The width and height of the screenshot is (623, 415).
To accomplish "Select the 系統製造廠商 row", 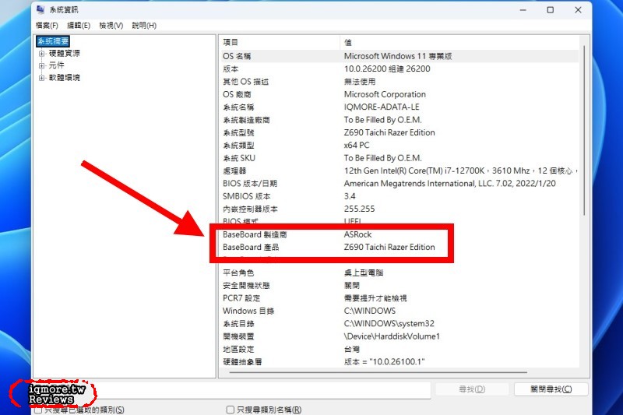I will click(x=399, y=120).
